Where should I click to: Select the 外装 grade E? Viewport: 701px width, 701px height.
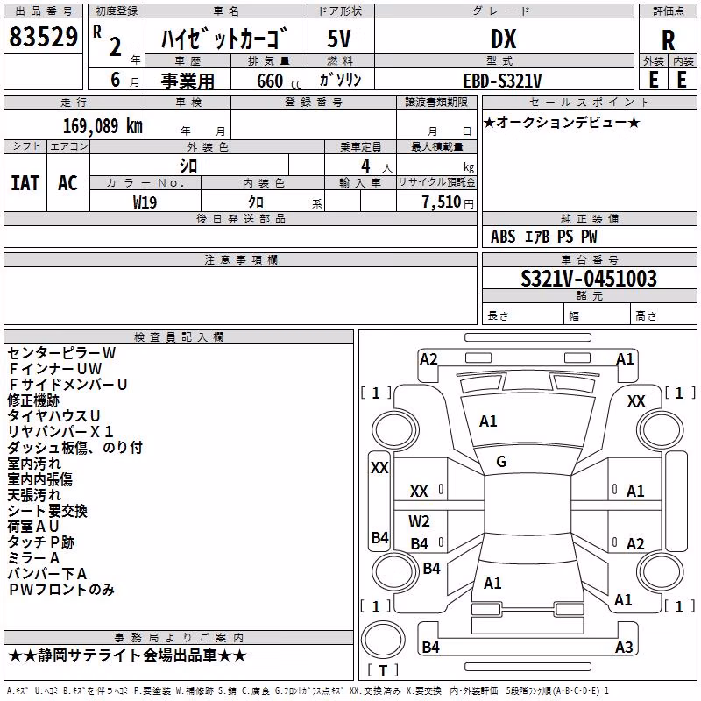tap(654, 80)
